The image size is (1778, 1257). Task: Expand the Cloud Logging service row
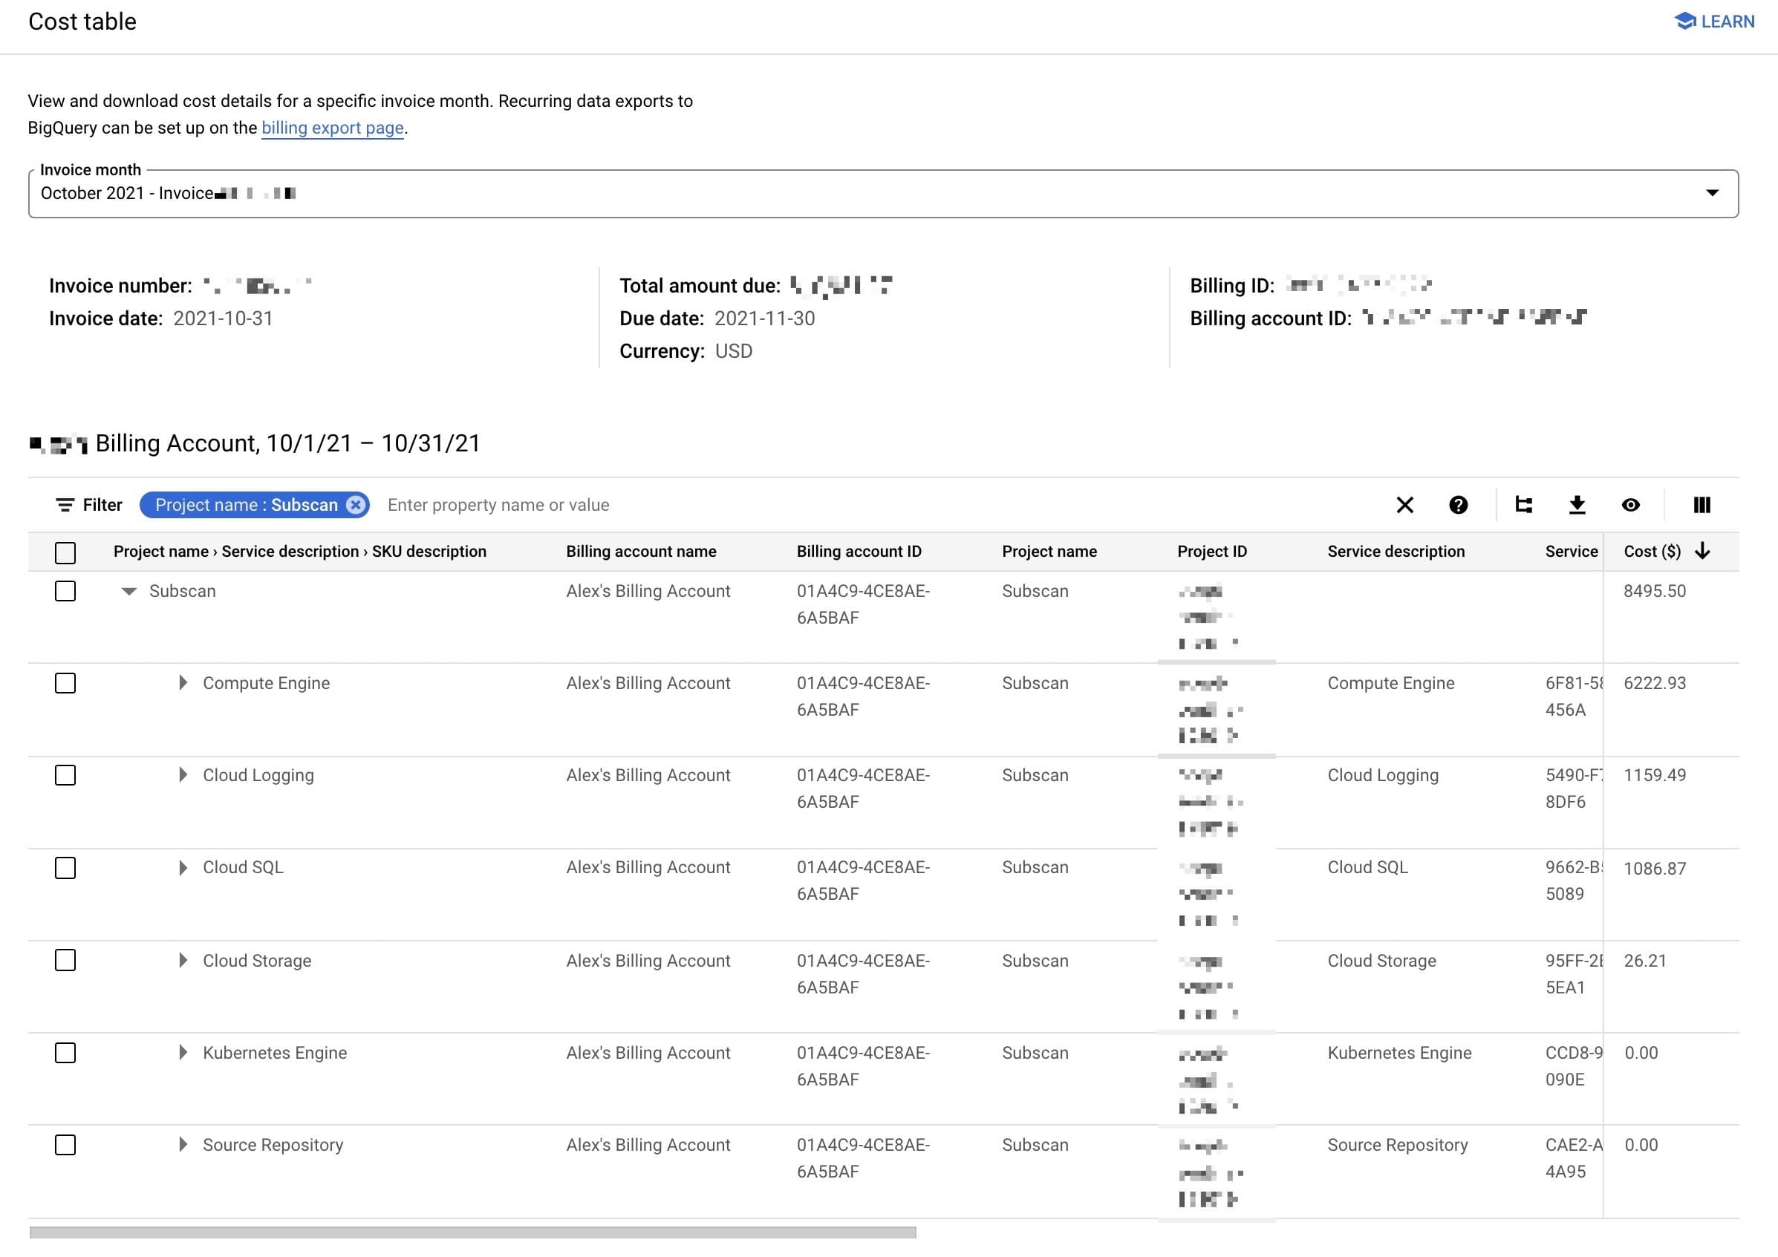(183, 776)
